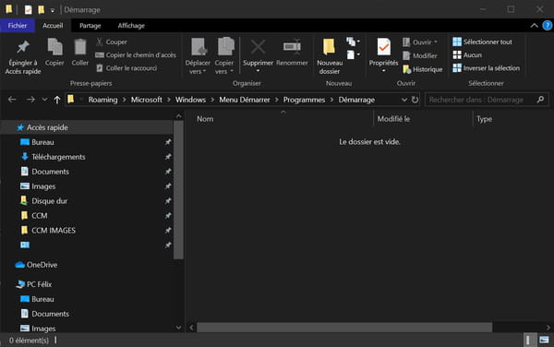The image size is (554, 347).
Task: Open the Fichier tab
Action: tap(18, 26)
